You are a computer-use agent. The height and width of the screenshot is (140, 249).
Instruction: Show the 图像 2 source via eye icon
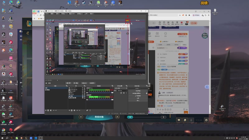click(82, 93)
